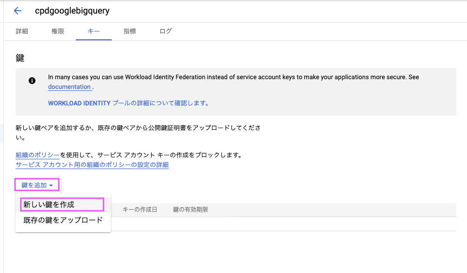Go back using the left arrow icon

click(17, 11)
